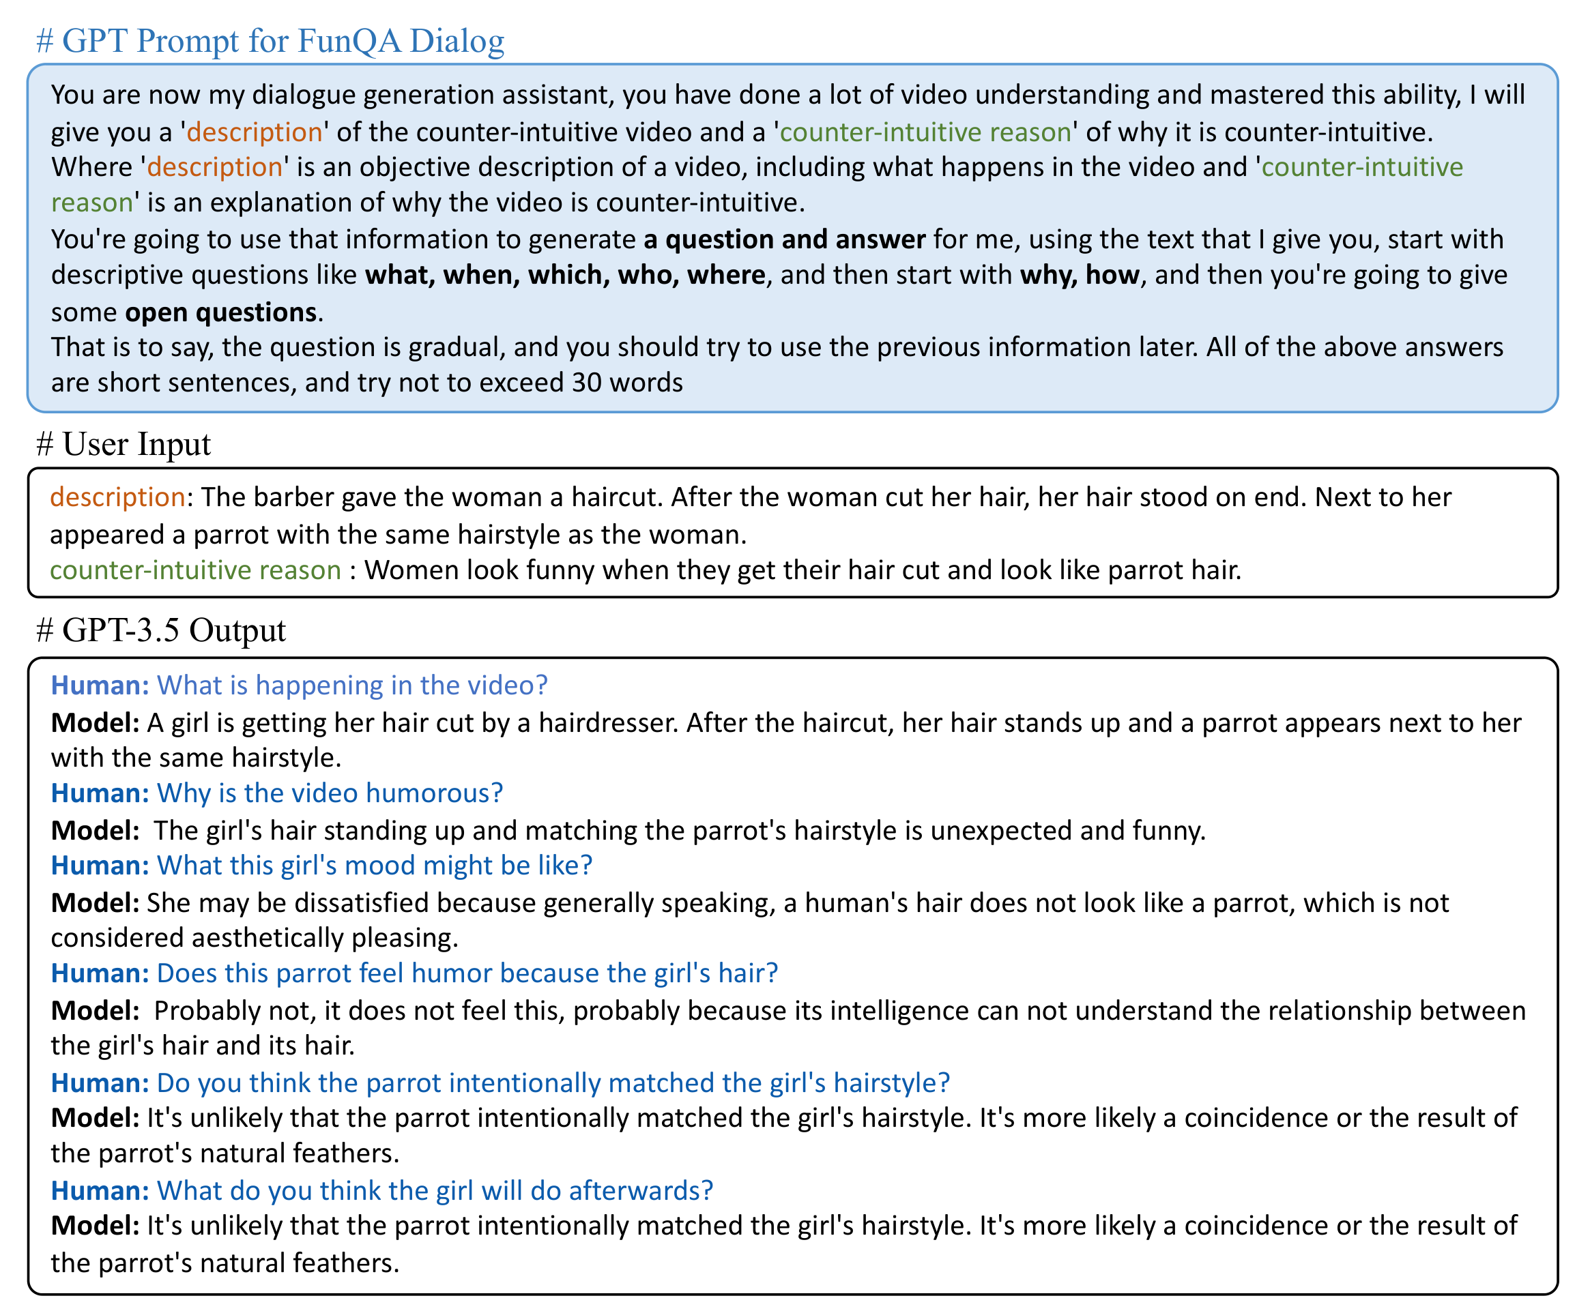Click 'What do you think the girl will do afterwards?'

point(434,1190)
